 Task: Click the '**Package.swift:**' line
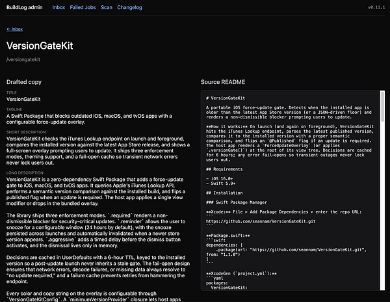point(228,236)
